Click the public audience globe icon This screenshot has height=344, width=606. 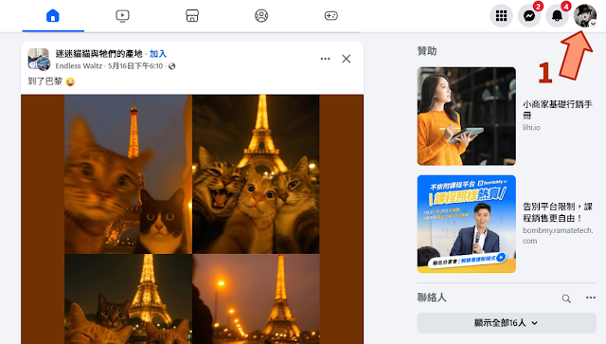(172, 66)
